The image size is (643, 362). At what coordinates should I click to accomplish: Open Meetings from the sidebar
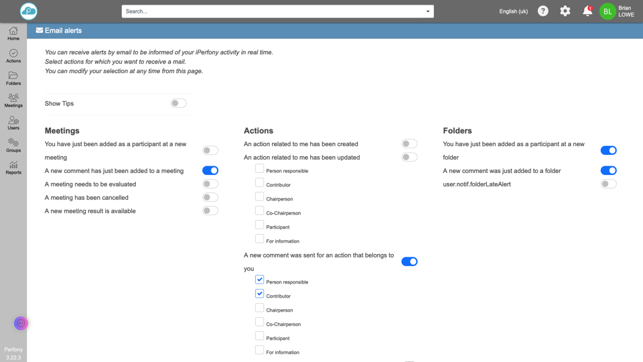click(x=13, y=101)
